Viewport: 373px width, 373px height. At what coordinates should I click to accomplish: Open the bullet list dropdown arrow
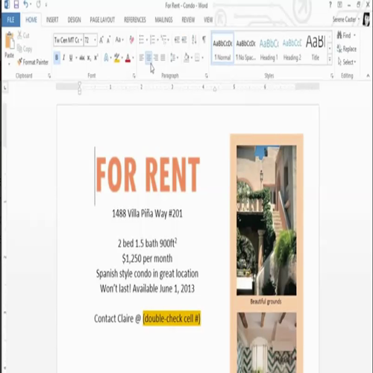point(147,40)
